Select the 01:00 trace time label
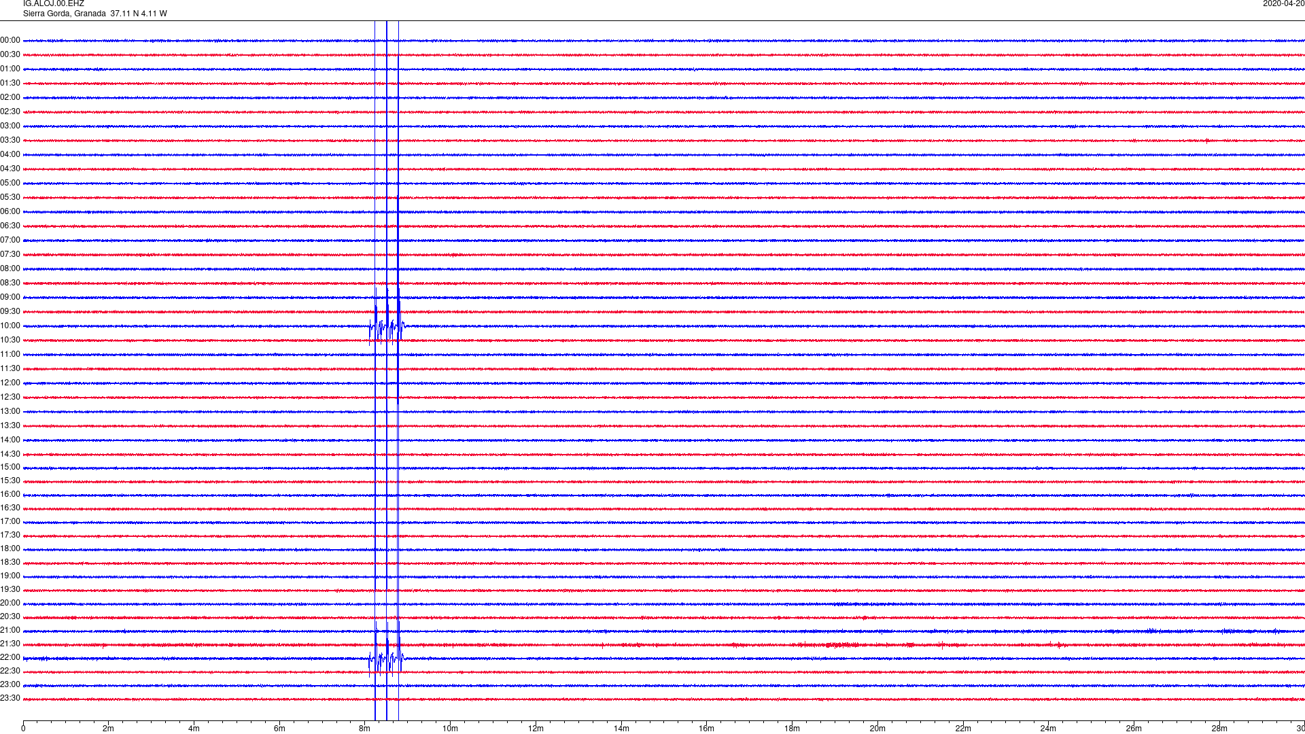 pos(10,69)
